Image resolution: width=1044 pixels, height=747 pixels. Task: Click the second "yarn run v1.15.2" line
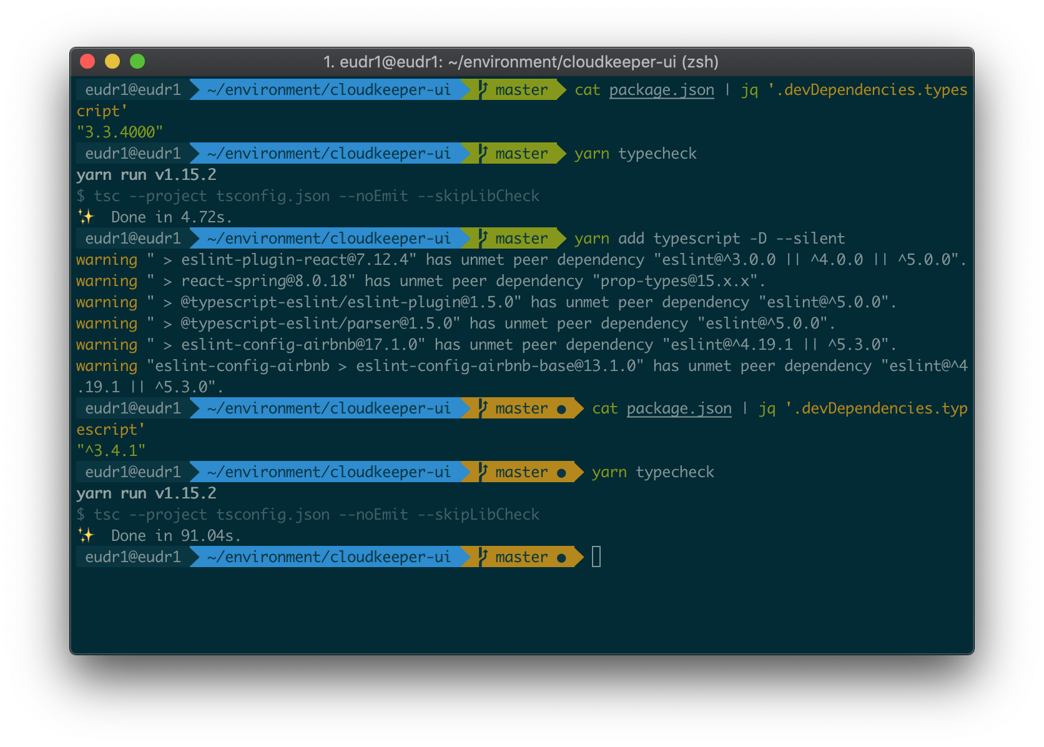click(146, 493)
